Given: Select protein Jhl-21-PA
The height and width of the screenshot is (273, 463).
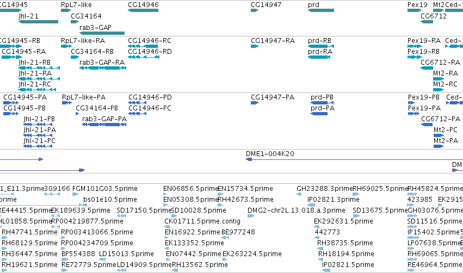Looking at the screenshot, I should (x=38, y=135).
